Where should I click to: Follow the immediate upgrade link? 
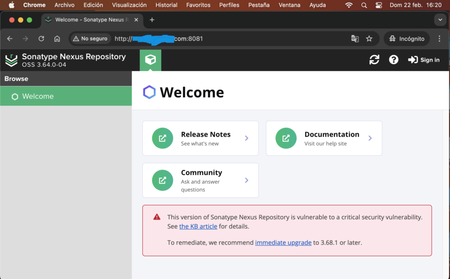coord(283,242)
